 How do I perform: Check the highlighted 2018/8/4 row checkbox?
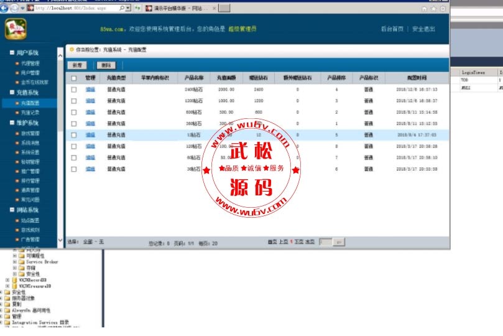click(x=74, y=135)
